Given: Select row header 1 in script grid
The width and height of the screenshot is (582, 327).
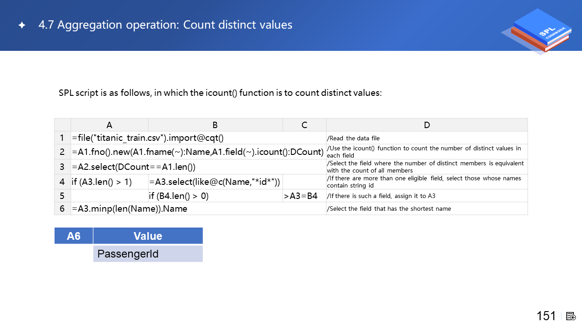Looking at the screenshot, I should coord(62,138).
